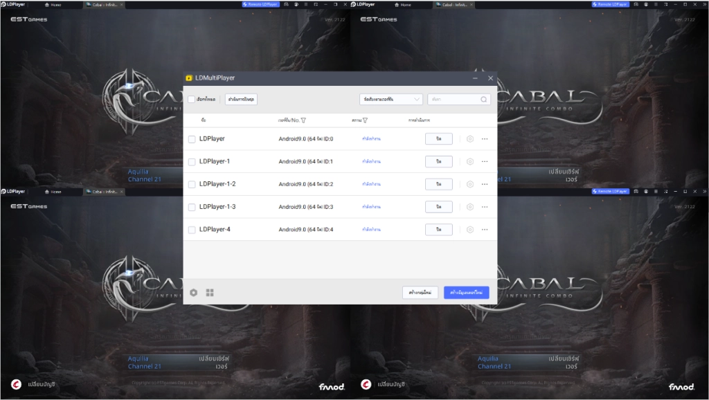Click close button for LDPlayer-1 instance
Screen dimensions: 709x400
[438, 161]
